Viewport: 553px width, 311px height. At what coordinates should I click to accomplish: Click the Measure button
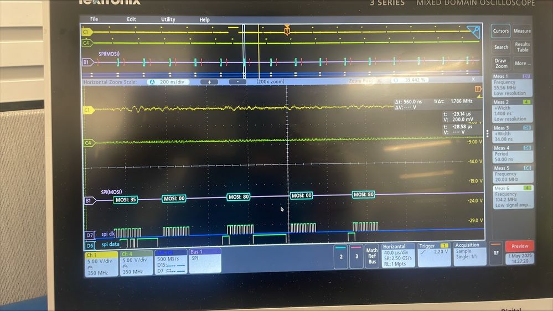[x=522, y=31]
